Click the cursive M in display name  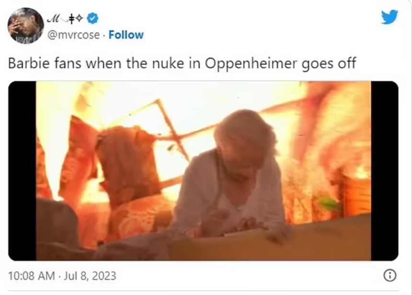coord(53,19)
